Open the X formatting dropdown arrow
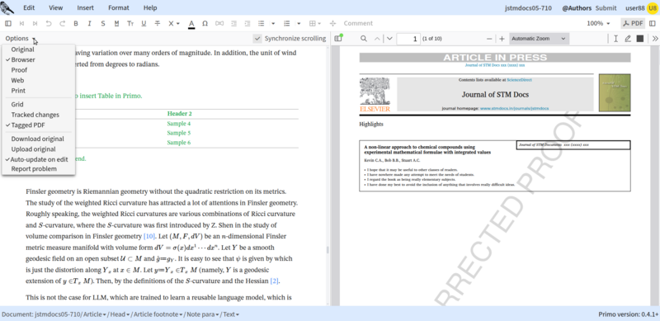This screenshot has width=660, height=321. 178,24
